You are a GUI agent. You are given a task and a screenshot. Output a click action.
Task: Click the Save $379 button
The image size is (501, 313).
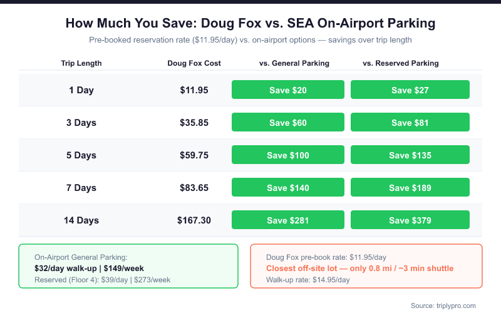410,220
